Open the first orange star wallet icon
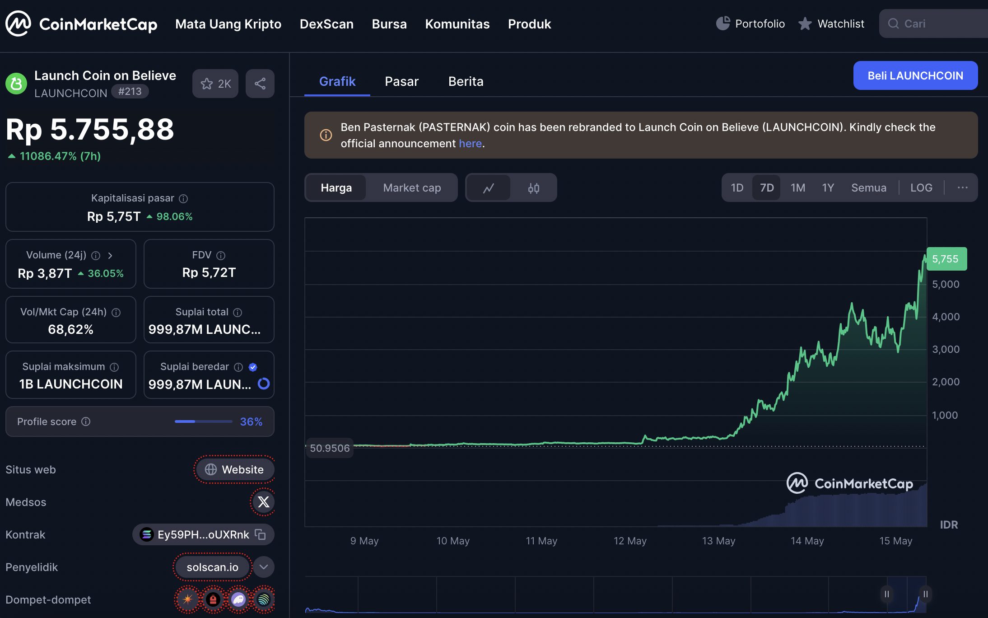988x618 pixels. pyautogui.click(x=187, y=599)
